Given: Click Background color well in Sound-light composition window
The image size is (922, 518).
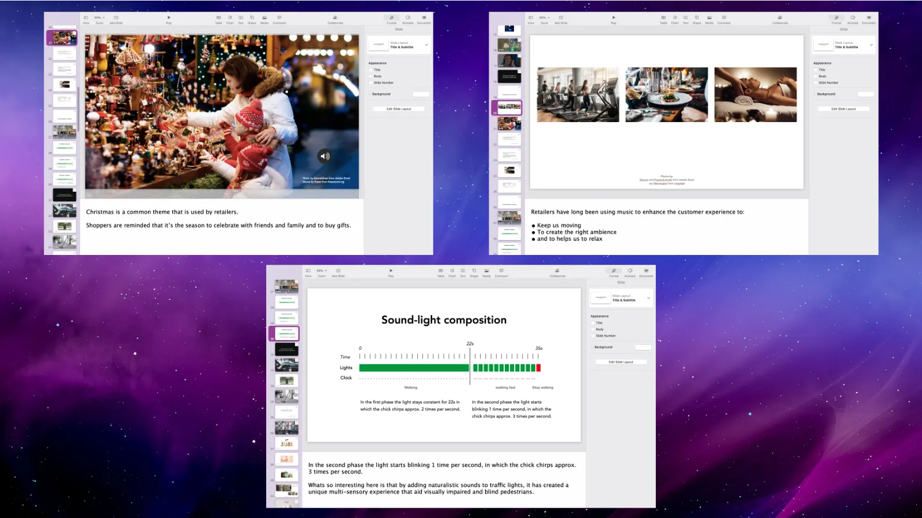Looking at the screenshot, I should point(643,347).
